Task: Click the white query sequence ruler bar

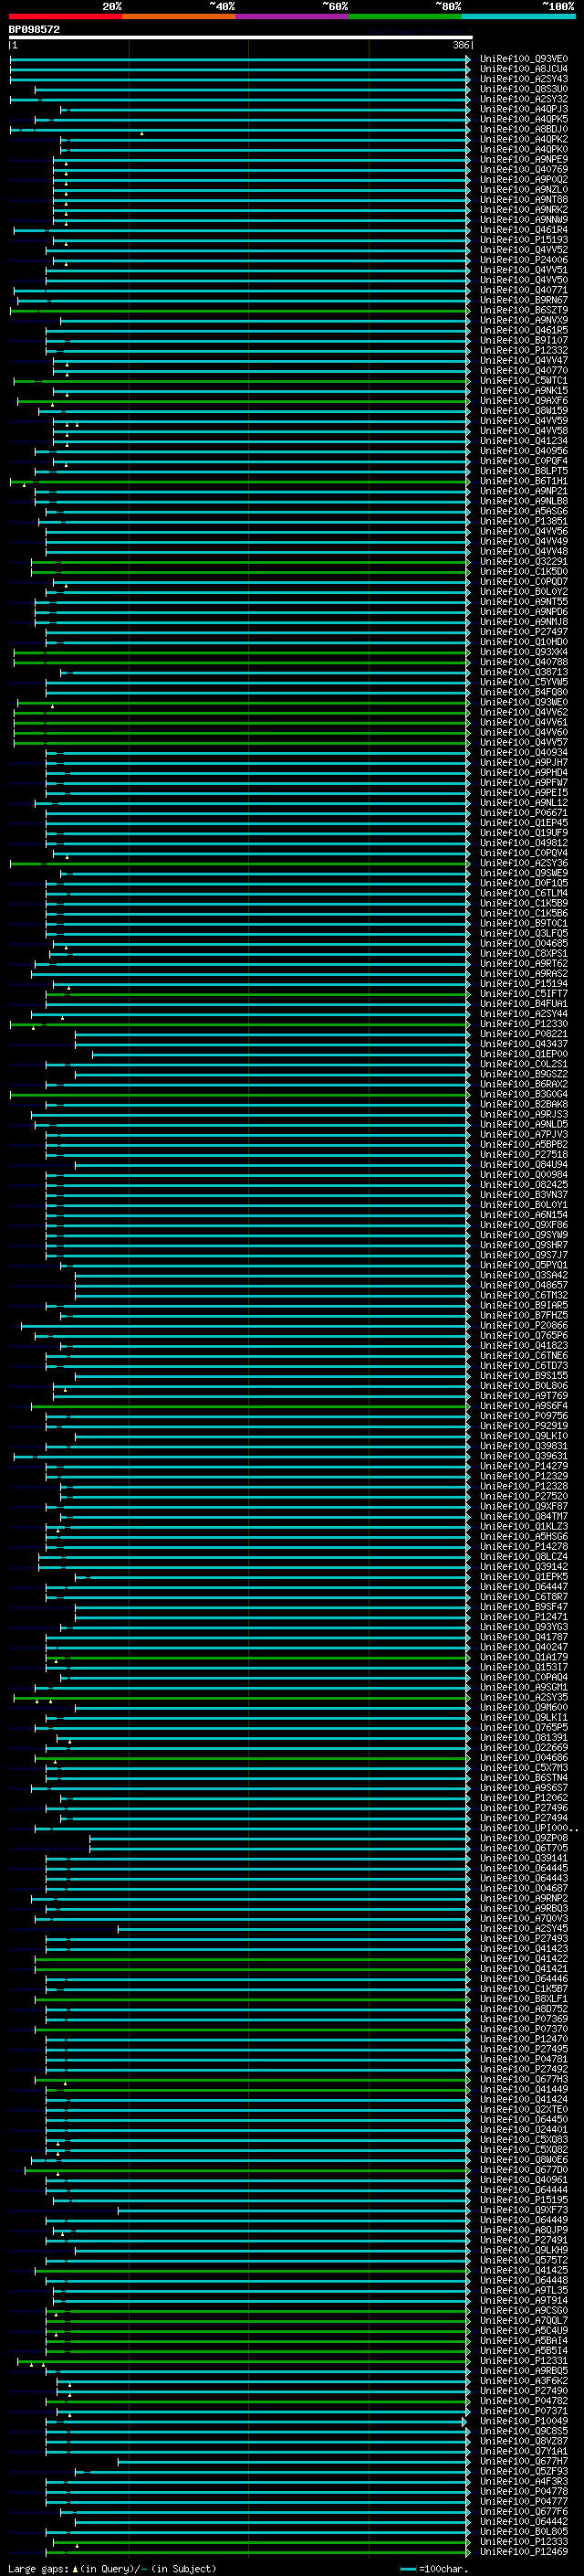Action: point(241,38)
